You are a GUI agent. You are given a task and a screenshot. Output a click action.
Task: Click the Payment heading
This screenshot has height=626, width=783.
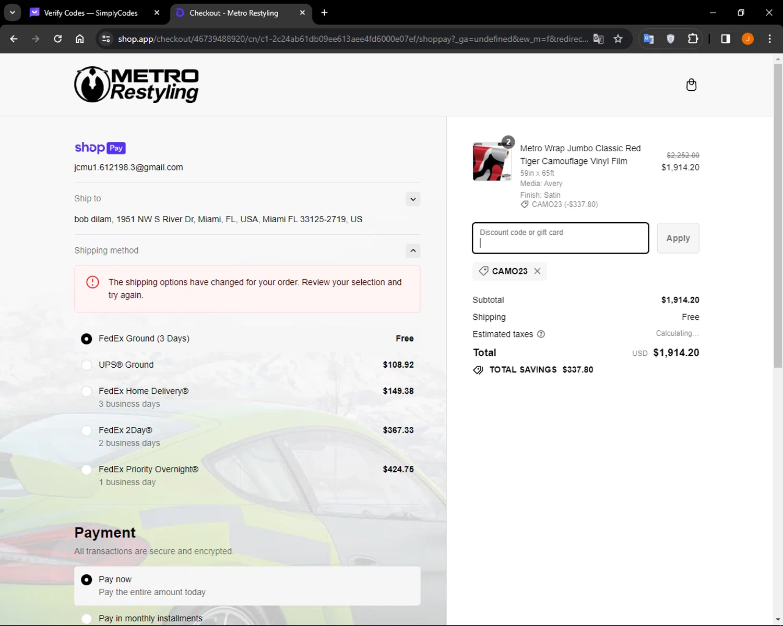[x=105, y=533]
